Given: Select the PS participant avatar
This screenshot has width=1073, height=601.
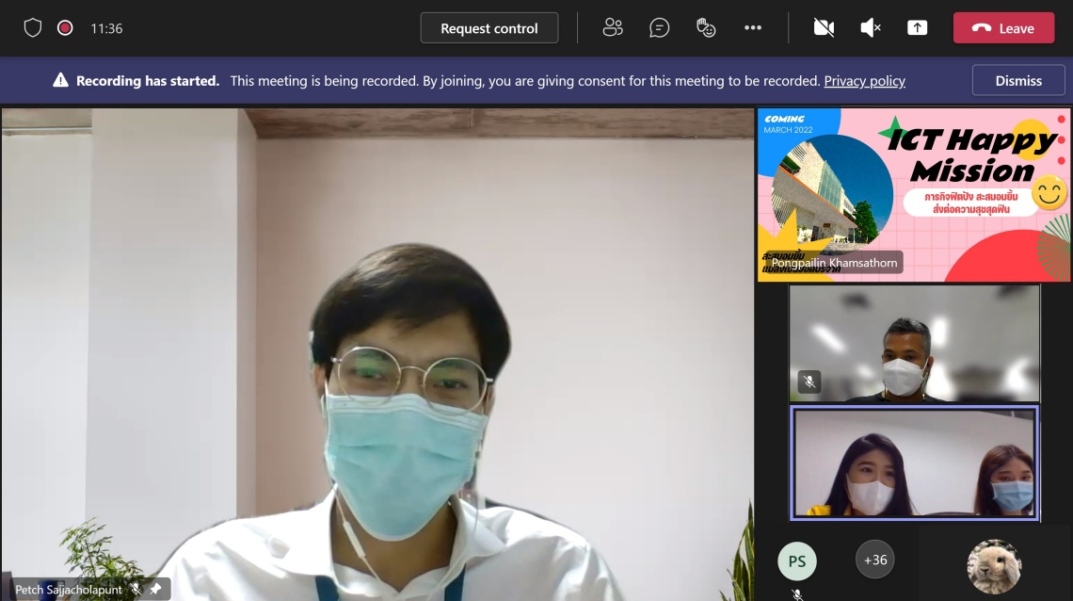Looking at the screenshot, I should pos(797,561).
